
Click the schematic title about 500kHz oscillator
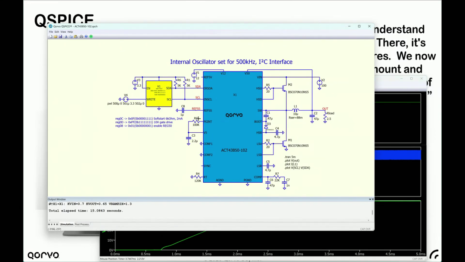(x=231, y=62)
